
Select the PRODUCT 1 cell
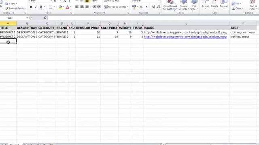[8, 32]
